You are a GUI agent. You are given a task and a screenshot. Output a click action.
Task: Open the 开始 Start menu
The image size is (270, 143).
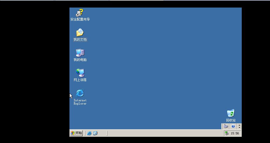76,133
